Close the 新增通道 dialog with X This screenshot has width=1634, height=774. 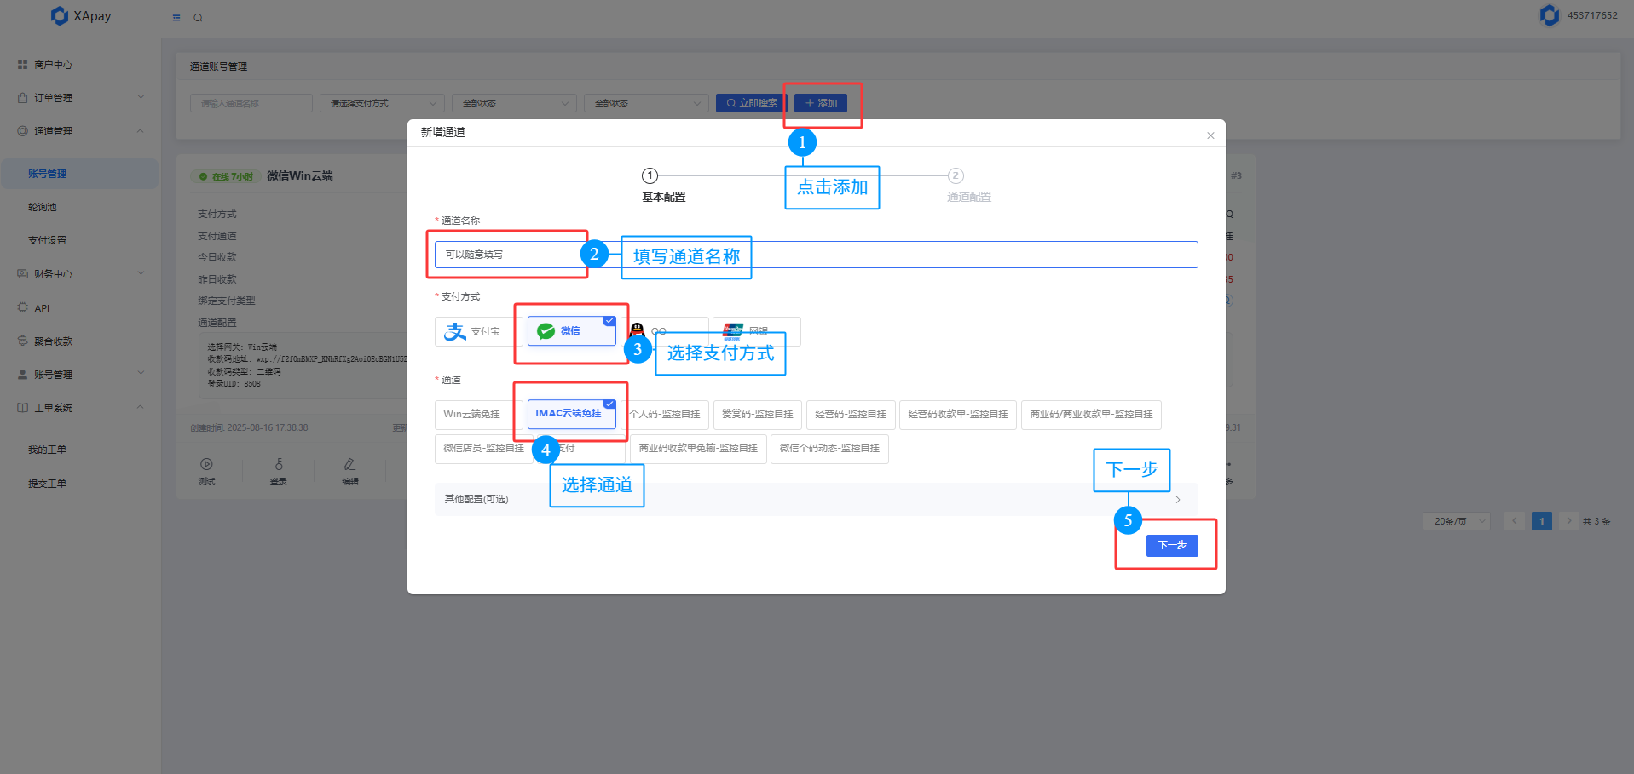[x=1210, y=135]
